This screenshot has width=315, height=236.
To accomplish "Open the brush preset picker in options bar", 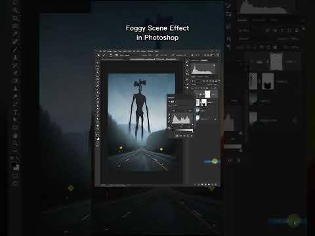I will coord(111,55).
